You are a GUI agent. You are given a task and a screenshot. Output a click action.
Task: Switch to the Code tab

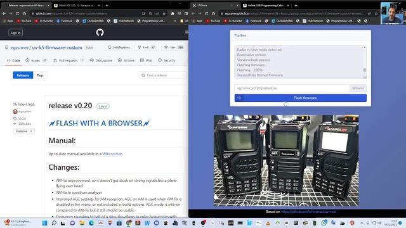point(13,60)
